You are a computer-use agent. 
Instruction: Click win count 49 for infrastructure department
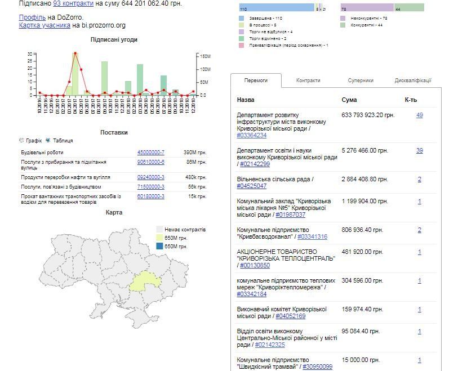click(419, 115)
